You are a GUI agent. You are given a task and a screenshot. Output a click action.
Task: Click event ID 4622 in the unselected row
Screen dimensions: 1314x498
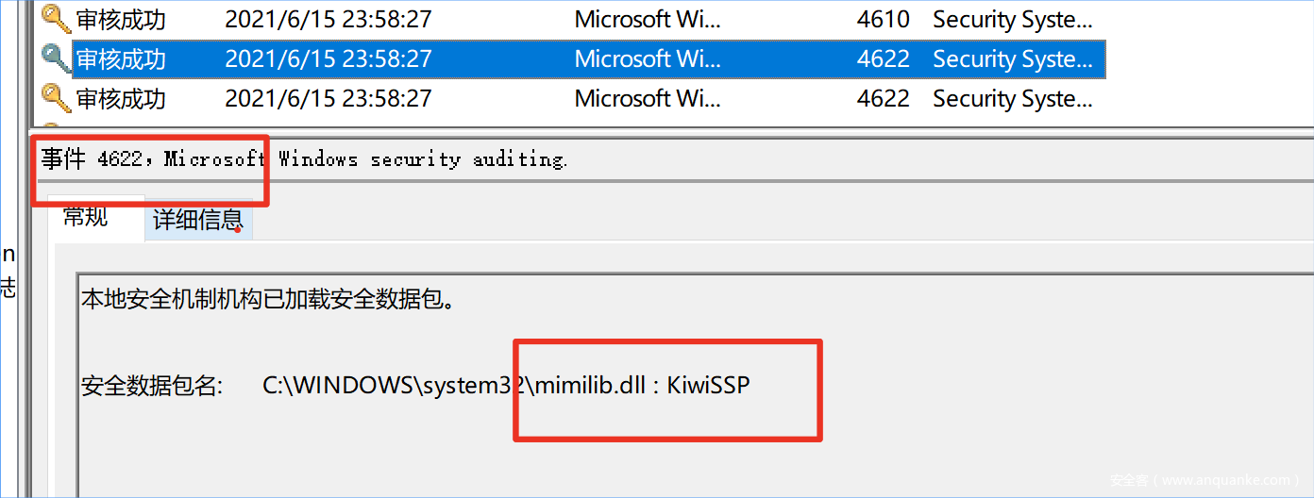pyautogui.click(x=883, y=97)
